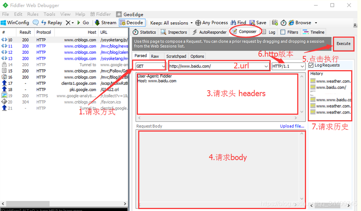Click the Save toolbar button
The image size is (361, 211).
258,23
